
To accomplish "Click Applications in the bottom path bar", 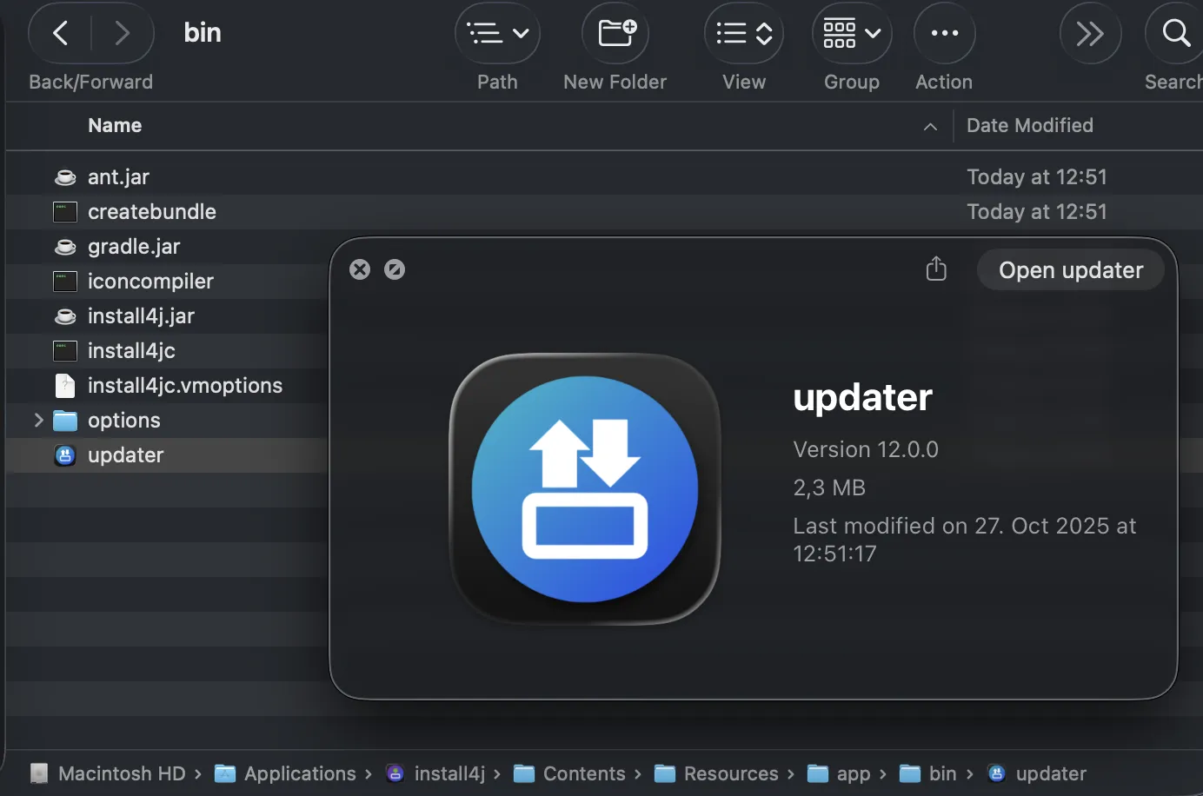I will 300,773.
